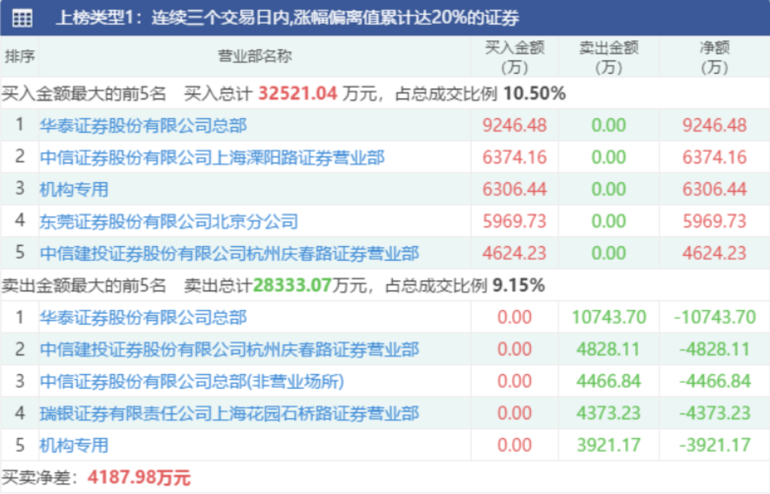Click the 10743.70 sell amount cell

coord(609,317)
